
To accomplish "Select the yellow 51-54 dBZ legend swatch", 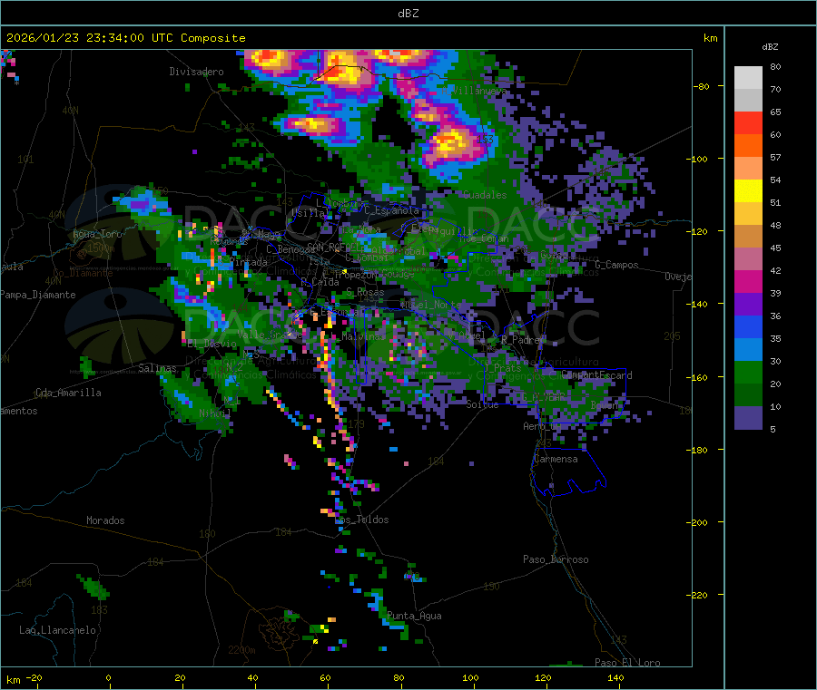I will 748,191.
